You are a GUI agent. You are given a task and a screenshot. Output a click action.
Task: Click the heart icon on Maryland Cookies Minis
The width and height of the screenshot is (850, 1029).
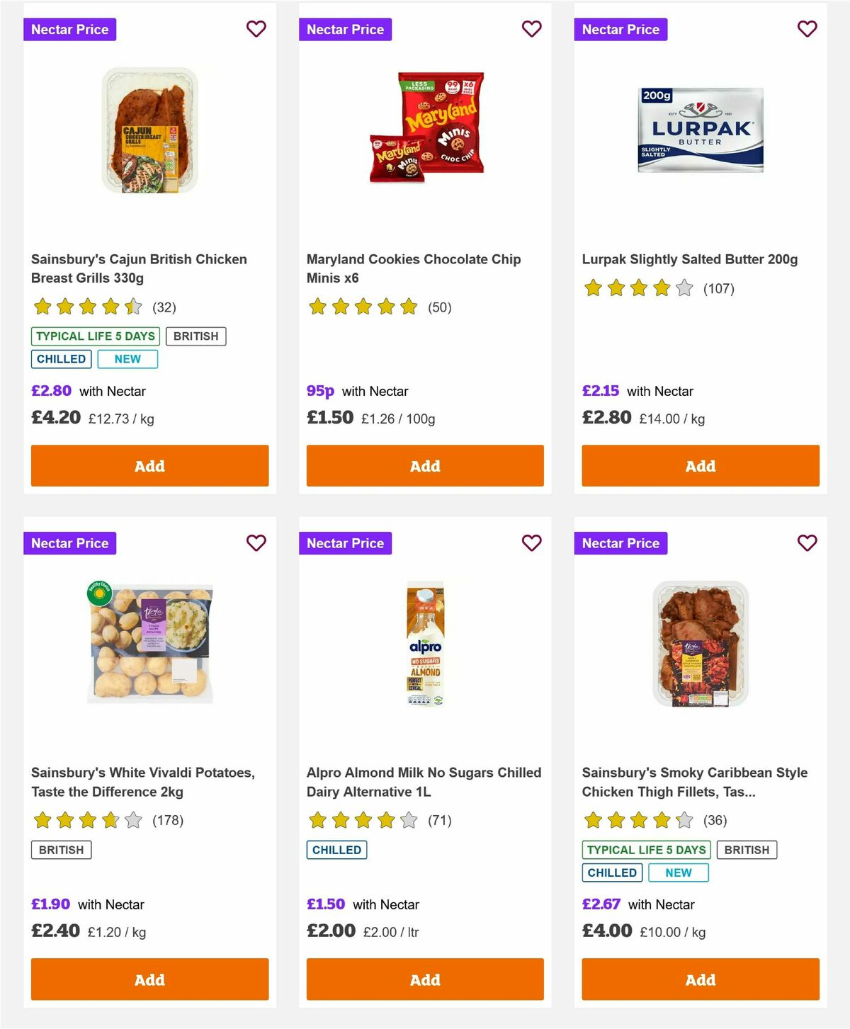click(x=531, y=29)
